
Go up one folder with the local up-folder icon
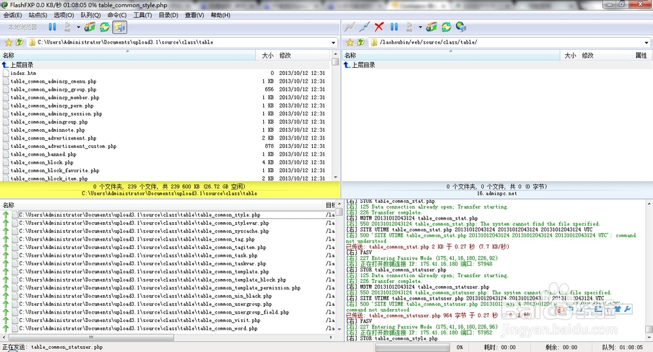(19, 42)
